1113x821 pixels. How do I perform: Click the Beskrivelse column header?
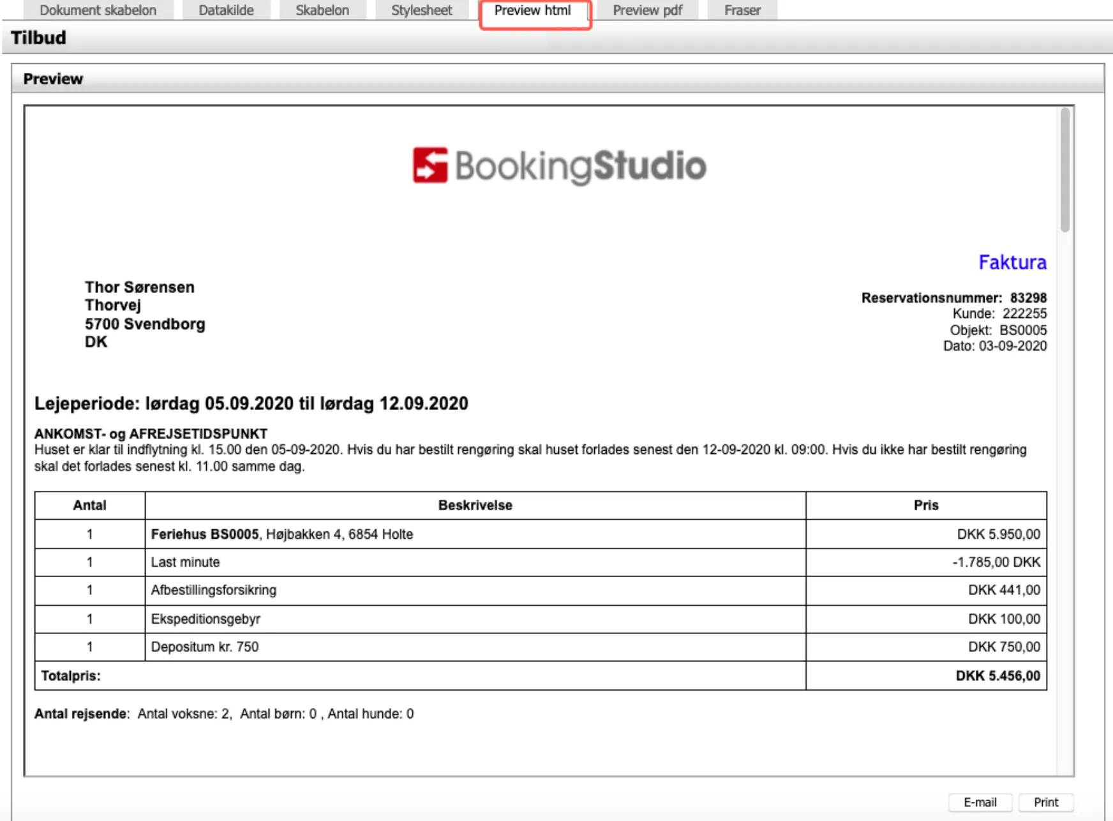475,505
